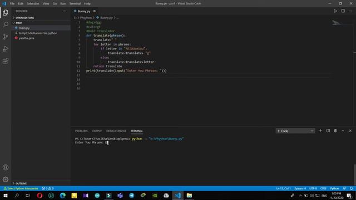Open the Search view in activity bar
The height and width of the screenshot is (200, 356).
point(6,24)
